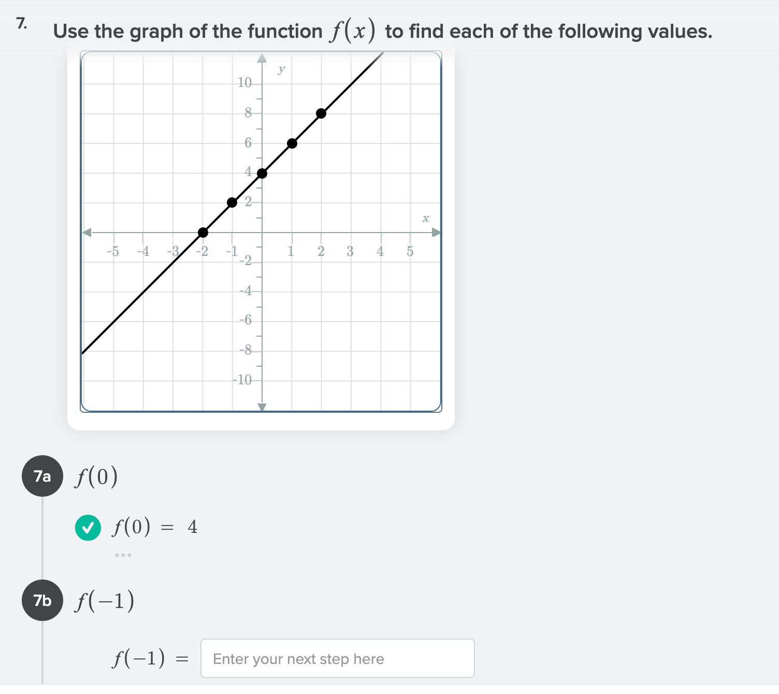Select the 7b step badge
Image resolution: width=779 pixels, height=694 pixels.
point(42,601)
